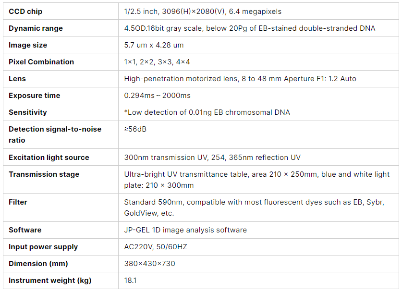Select the Exposure time label
The width and height of the screenshot is (402, 292).
pyautogui.click(x=35, y=96)
